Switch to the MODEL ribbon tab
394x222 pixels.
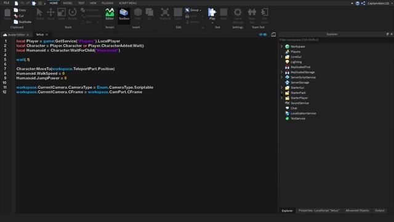[68, 3]
